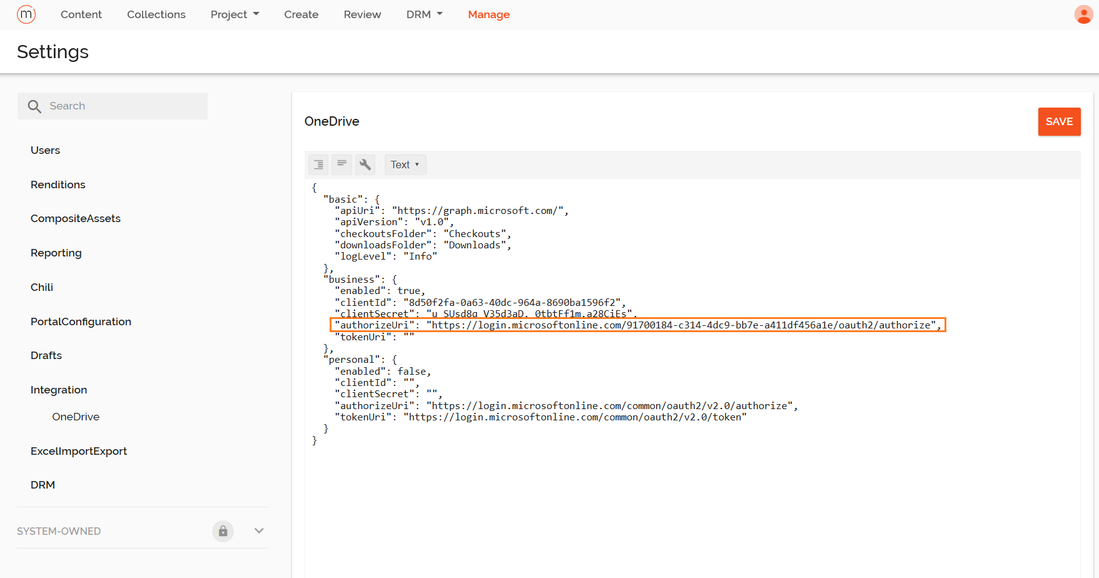Click the circular M logo icon
Viewport: 1099px width, 578px height.
click(26, 14)
